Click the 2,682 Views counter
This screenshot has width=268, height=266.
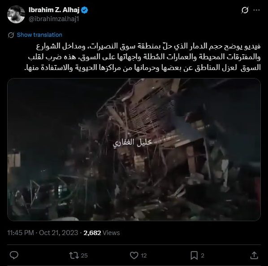click(x=102, y=233)
